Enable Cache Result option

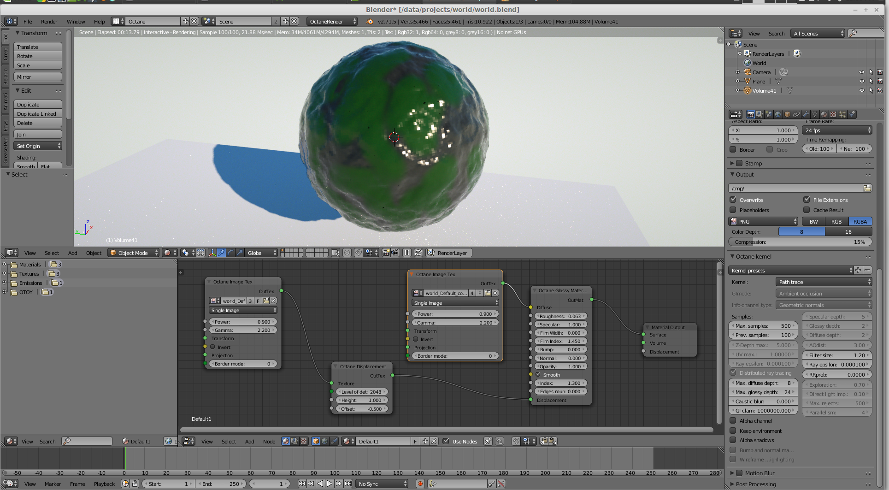[x=807, y=210]
